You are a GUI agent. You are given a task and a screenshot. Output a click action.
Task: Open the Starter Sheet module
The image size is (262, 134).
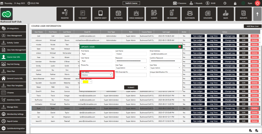[100, 14]
